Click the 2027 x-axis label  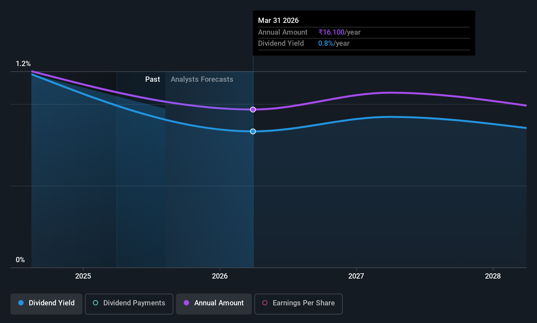356,276
